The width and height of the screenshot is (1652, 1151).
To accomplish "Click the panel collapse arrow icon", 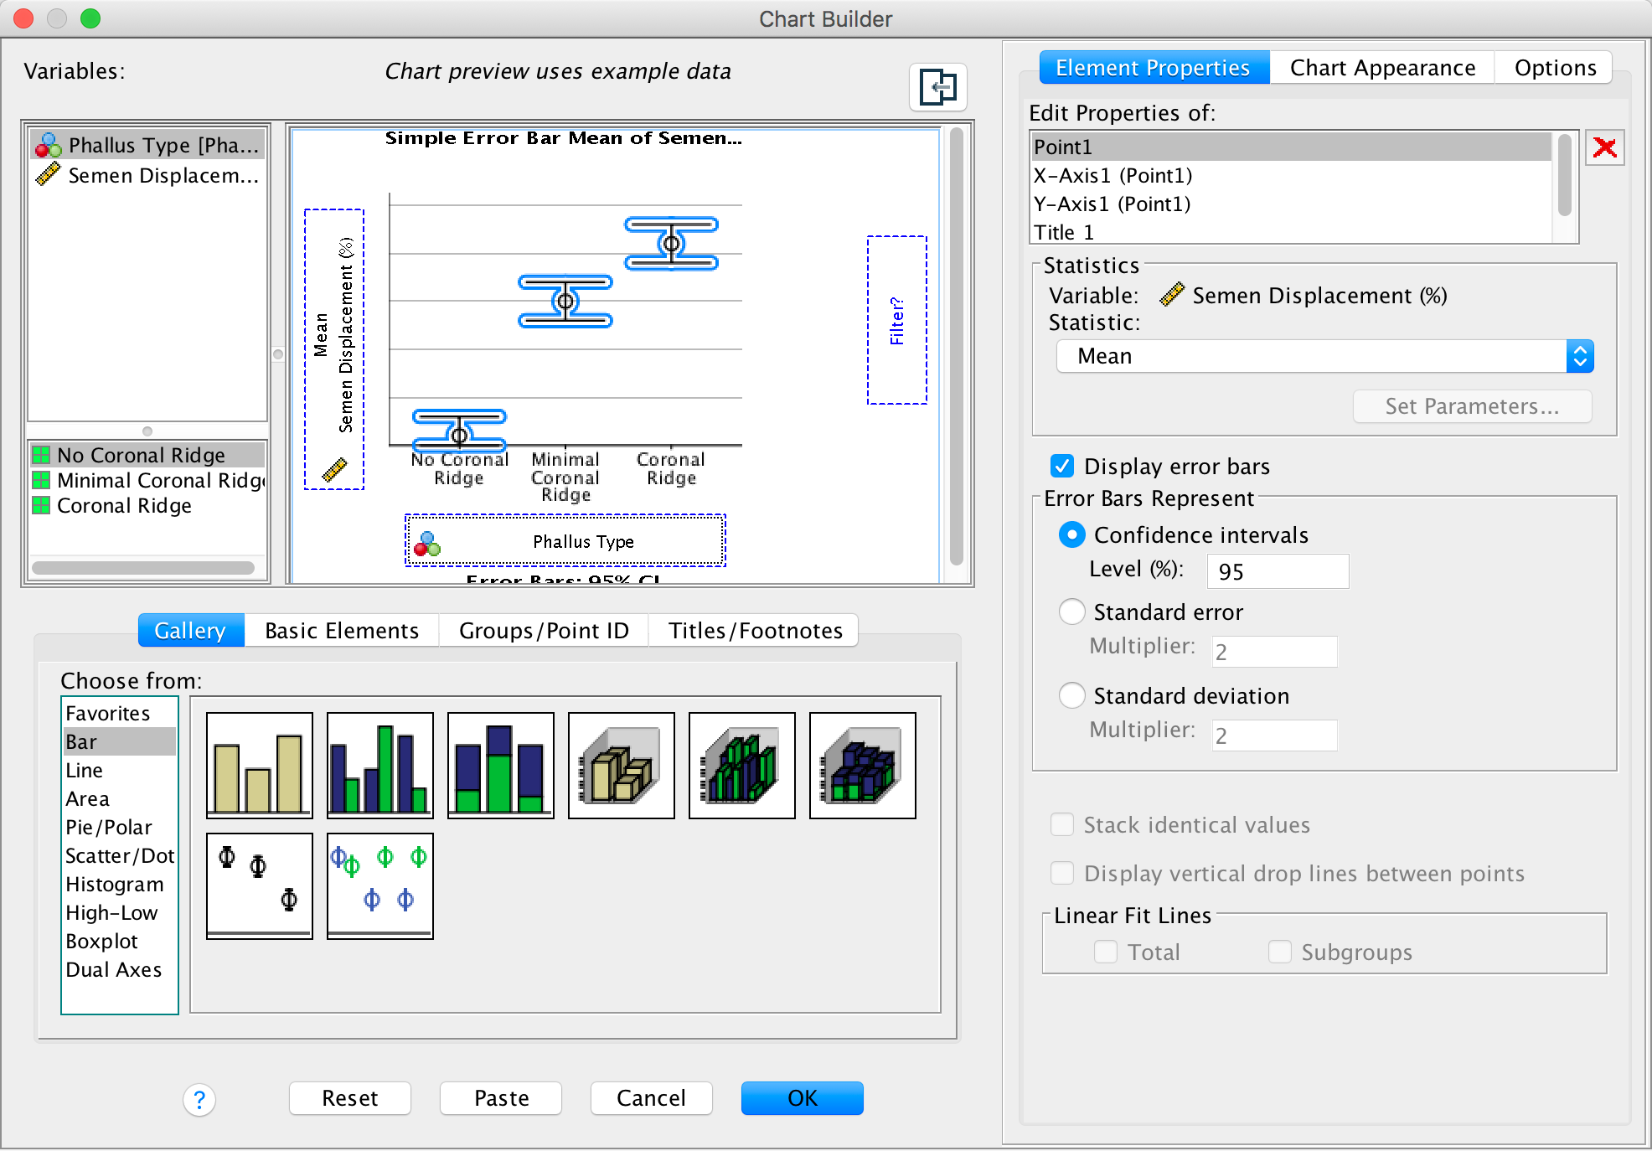I will tap(937, 87).
